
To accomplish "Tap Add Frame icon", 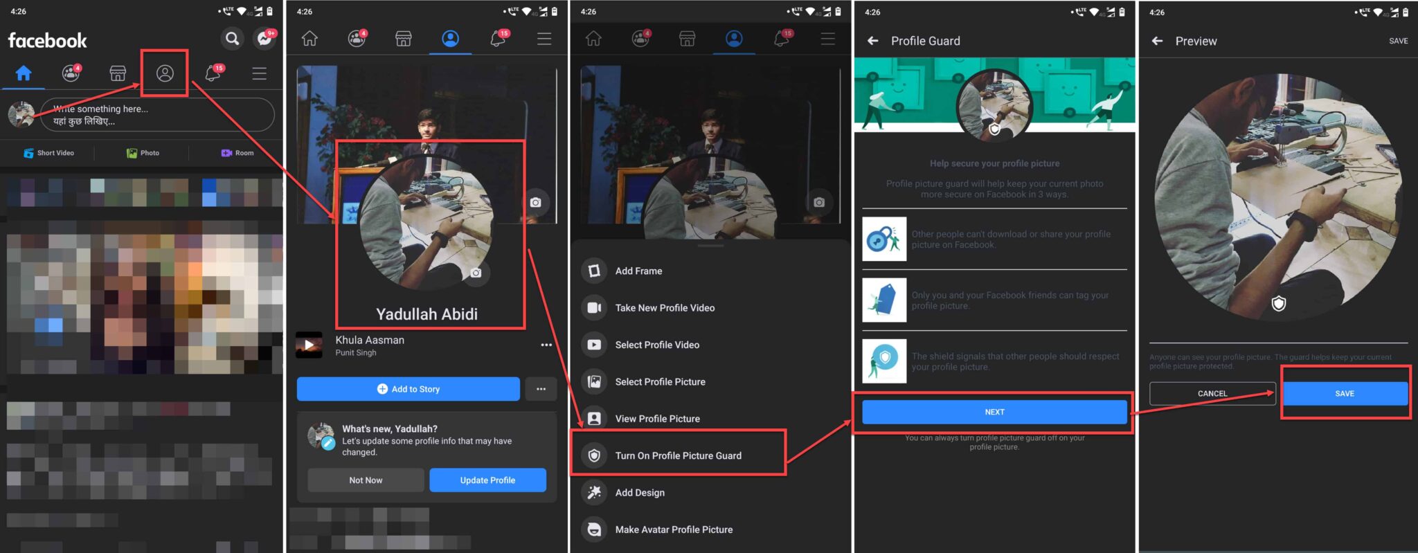I will [x=594, y=271].
